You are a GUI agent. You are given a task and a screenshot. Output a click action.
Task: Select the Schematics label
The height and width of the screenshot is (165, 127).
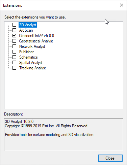pos(28,57)
